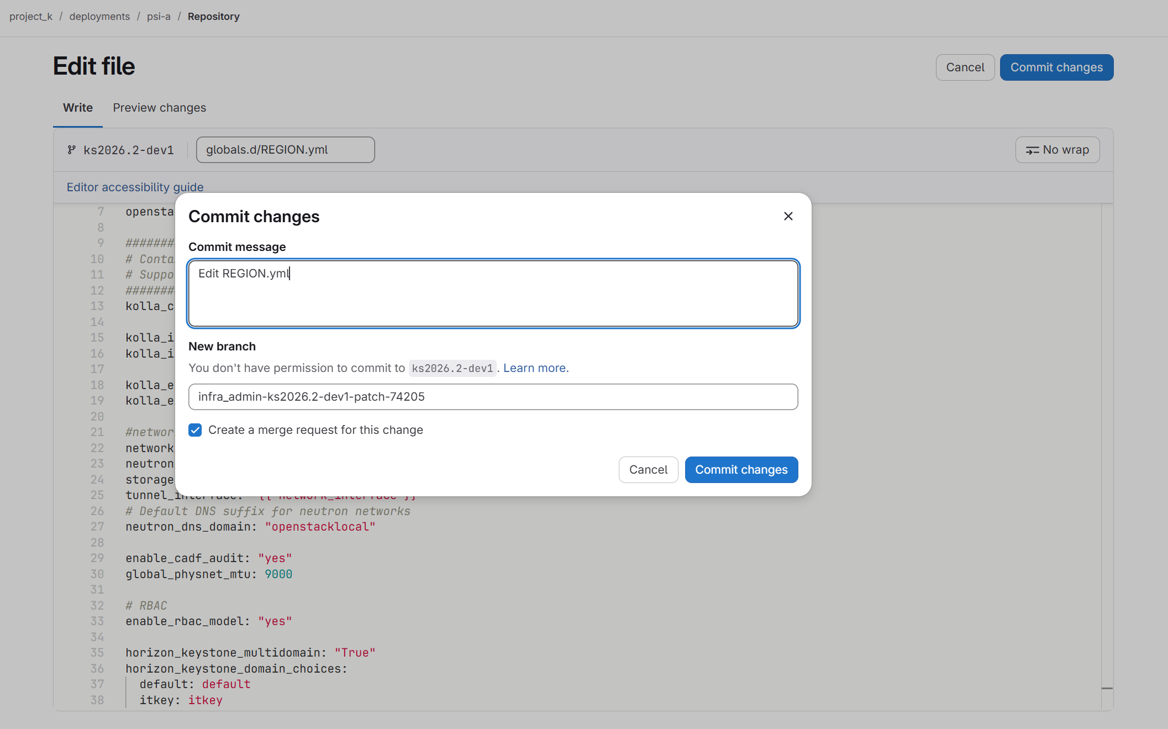This screenshot has width=1168, height=729.
Task: Open project_k breadcrumb
Action: coord(31,17)
